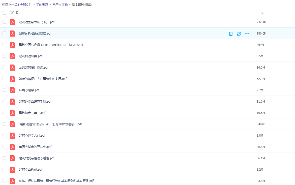This screenshot has width=295, height=185.
Task: Check the box for 环境心理学.pdf
Action: 4,90
